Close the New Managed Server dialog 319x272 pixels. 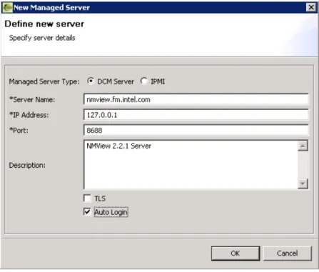click(x=311, y=7)
